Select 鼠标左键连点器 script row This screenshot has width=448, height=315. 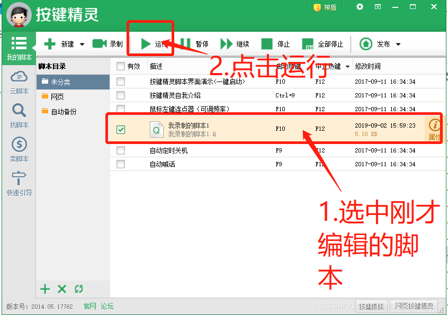pos(277,109)
